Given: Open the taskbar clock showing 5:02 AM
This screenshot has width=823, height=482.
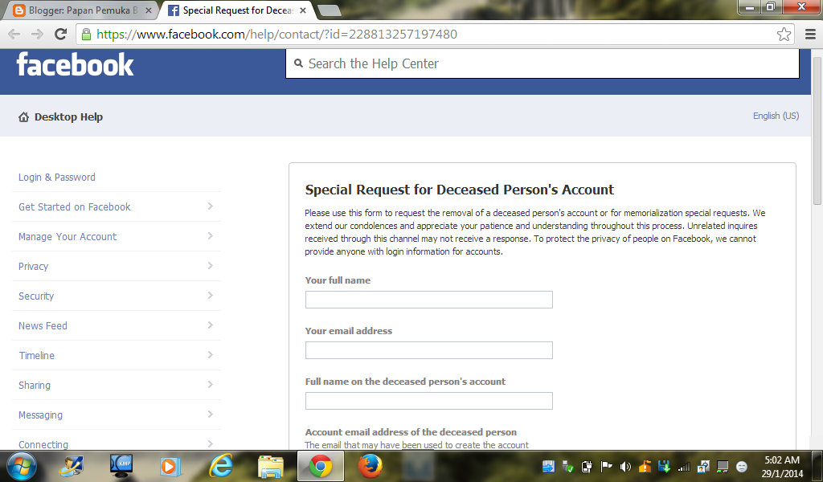Looking at the screenshot, I should point(781,466).
